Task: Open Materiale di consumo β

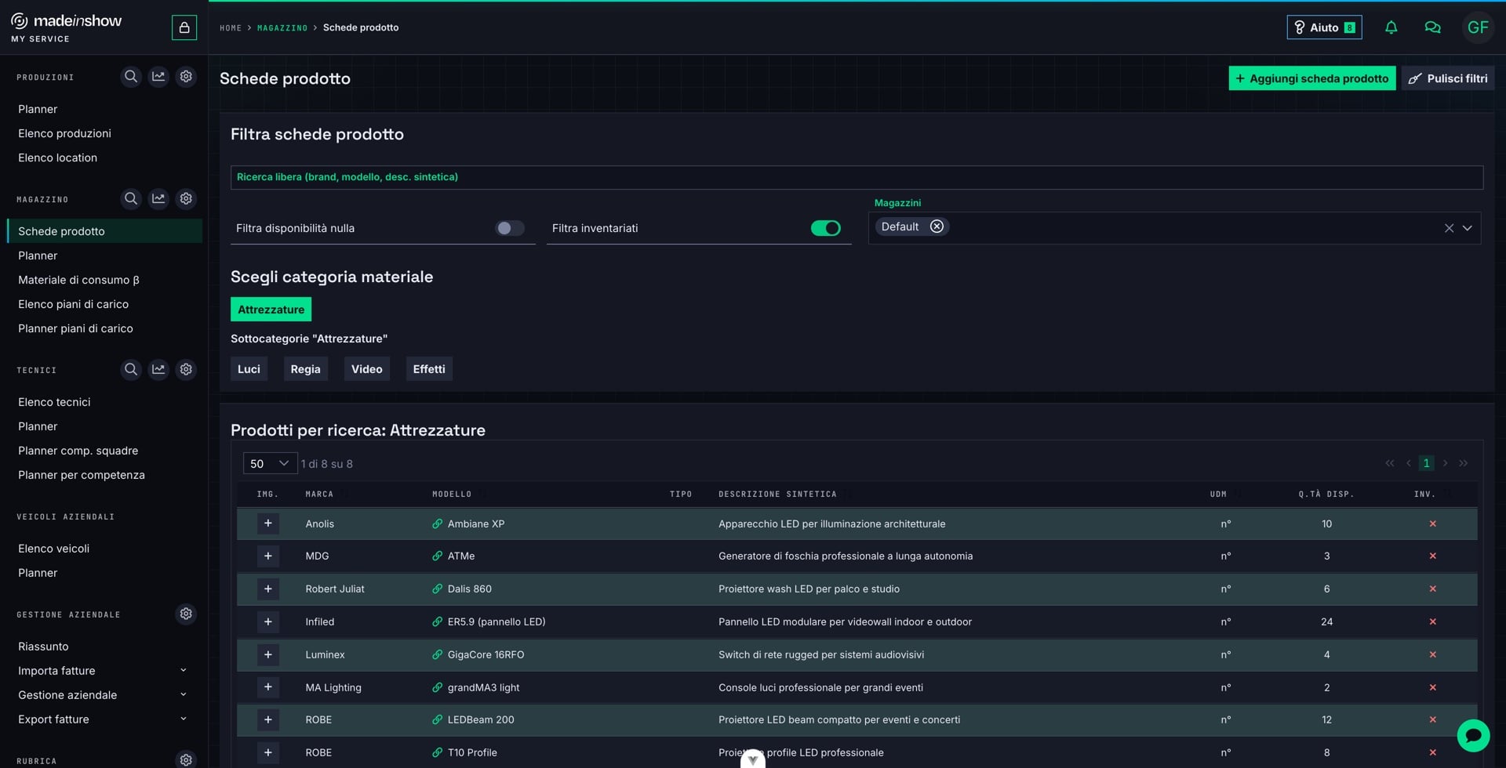Action: pyautogui.click(x=78, y=280)
